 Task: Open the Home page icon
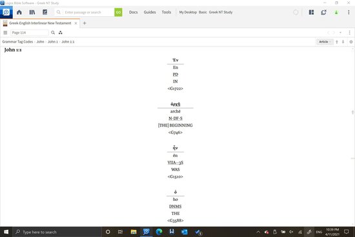19,12
